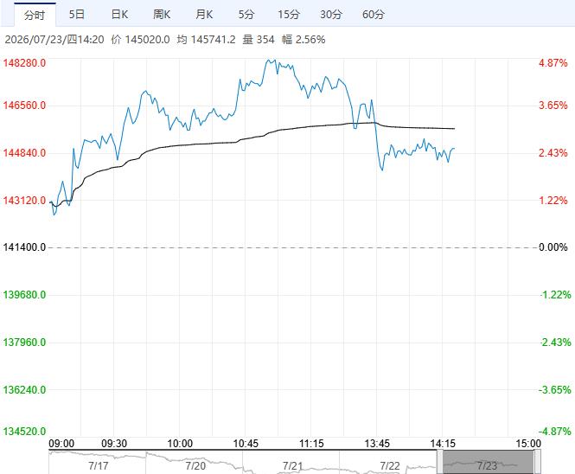The height and width of the screenshot is (474, 575).
Task: Click the 0.00% dashed baseline label
Action: (553, 247)
